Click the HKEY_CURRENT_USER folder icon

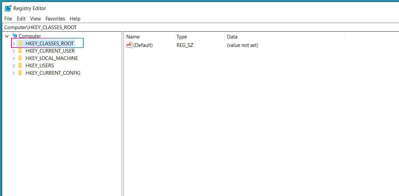20,51
